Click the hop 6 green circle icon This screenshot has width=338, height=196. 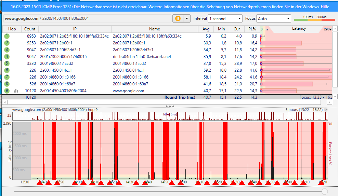[7, 70]
